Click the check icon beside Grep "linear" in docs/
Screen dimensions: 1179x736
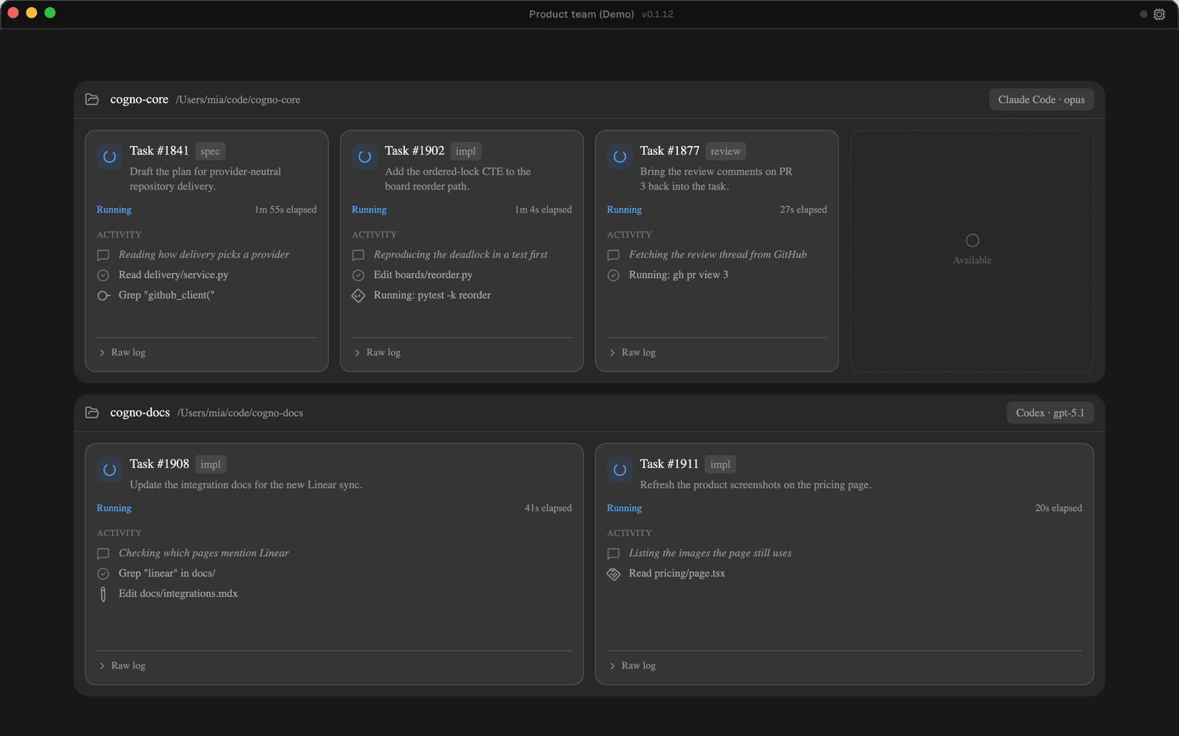tap(103, 574)
